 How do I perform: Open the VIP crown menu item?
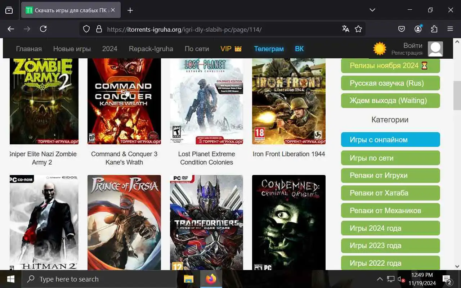(x=231, y=49)
